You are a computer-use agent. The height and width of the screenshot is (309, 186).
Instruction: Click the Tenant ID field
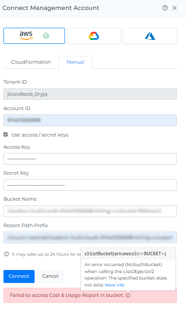tap(90, 94)
